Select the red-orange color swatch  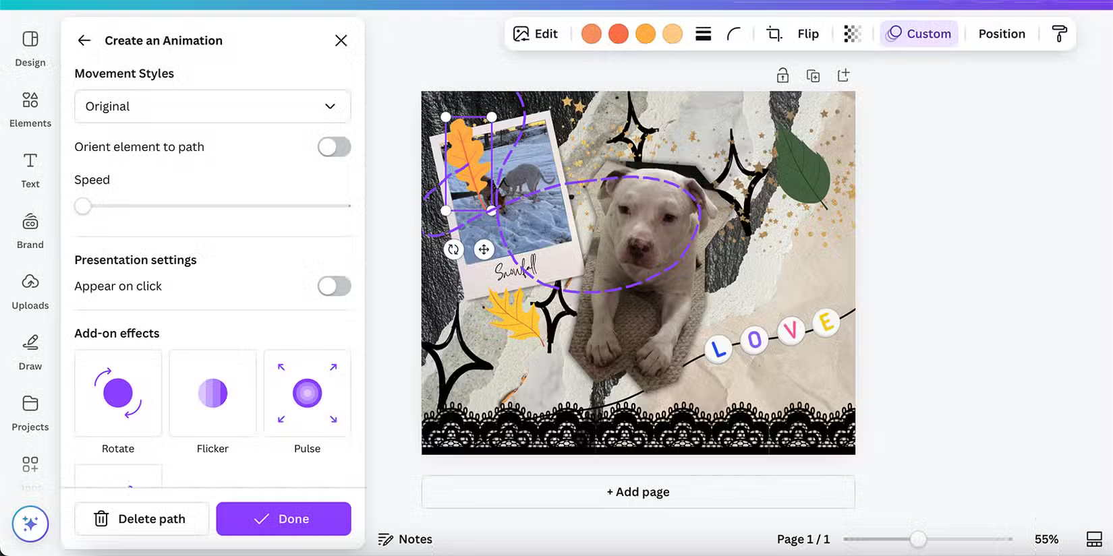[619, 34]
